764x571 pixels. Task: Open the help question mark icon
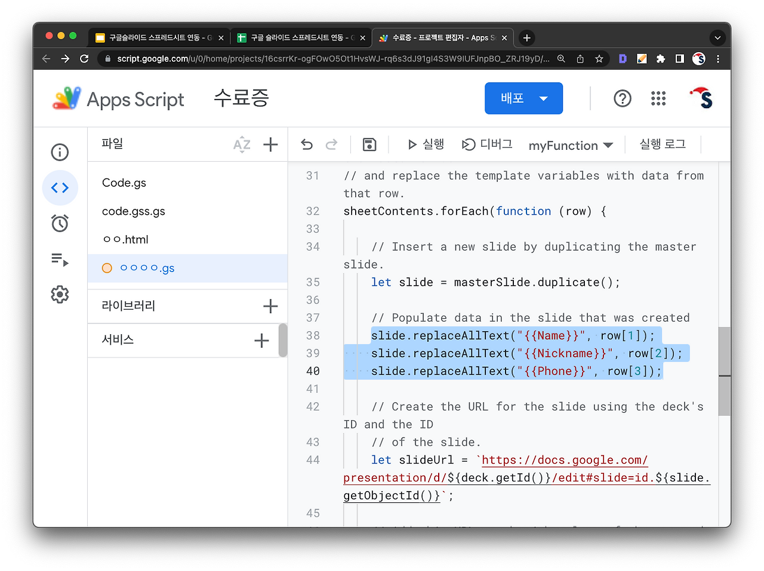pyautogui.click(x=623, y=98)
